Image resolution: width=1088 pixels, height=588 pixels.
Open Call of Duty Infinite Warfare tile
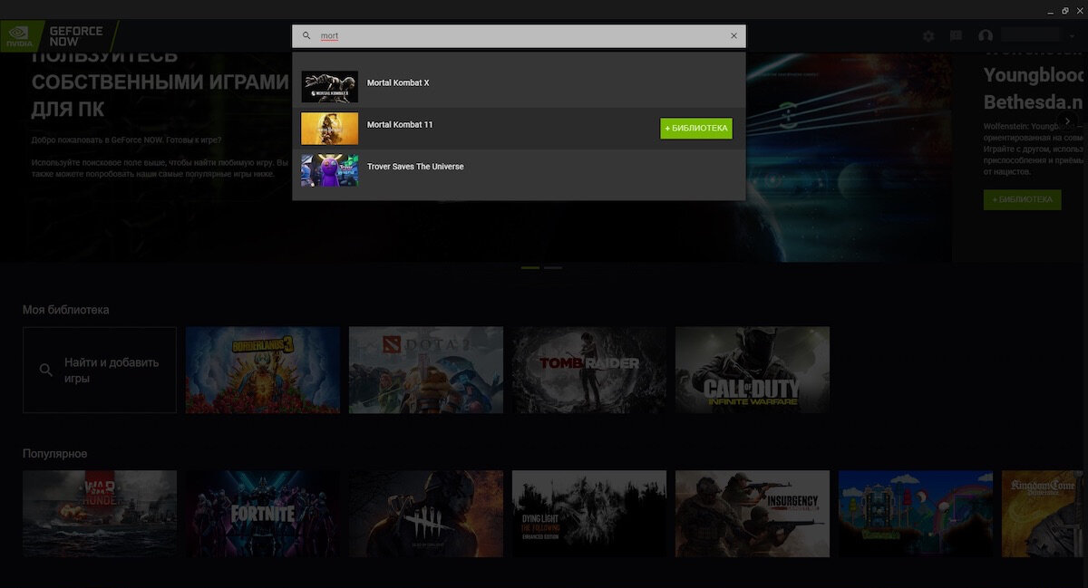[753, 370]
